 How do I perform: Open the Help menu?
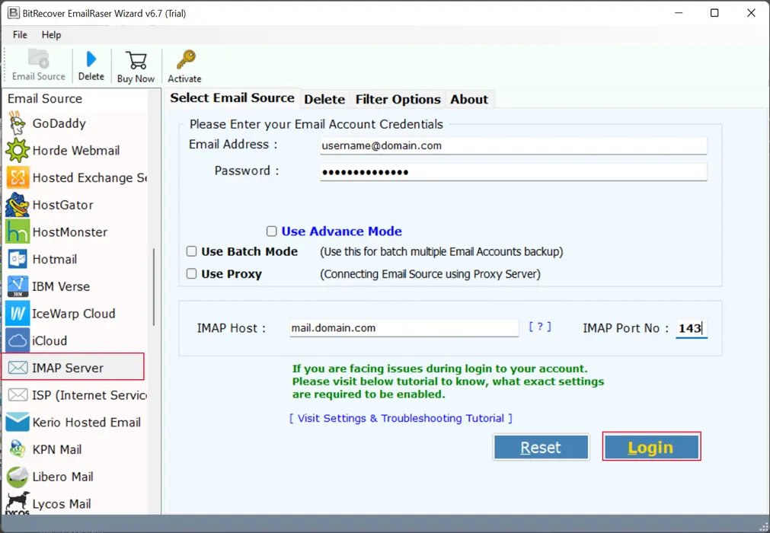tap(51, 35)
